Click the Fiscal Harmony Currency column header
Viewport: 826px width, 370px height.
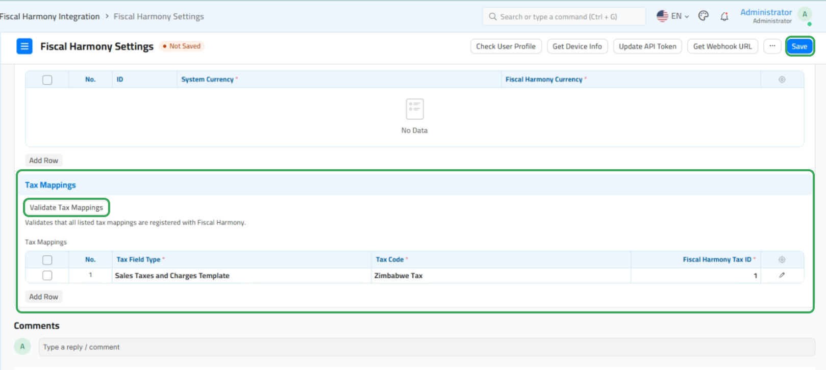[631, 80]
